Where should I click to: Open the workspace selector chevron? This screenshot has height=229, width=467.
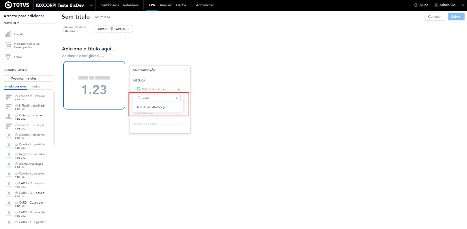91,5
